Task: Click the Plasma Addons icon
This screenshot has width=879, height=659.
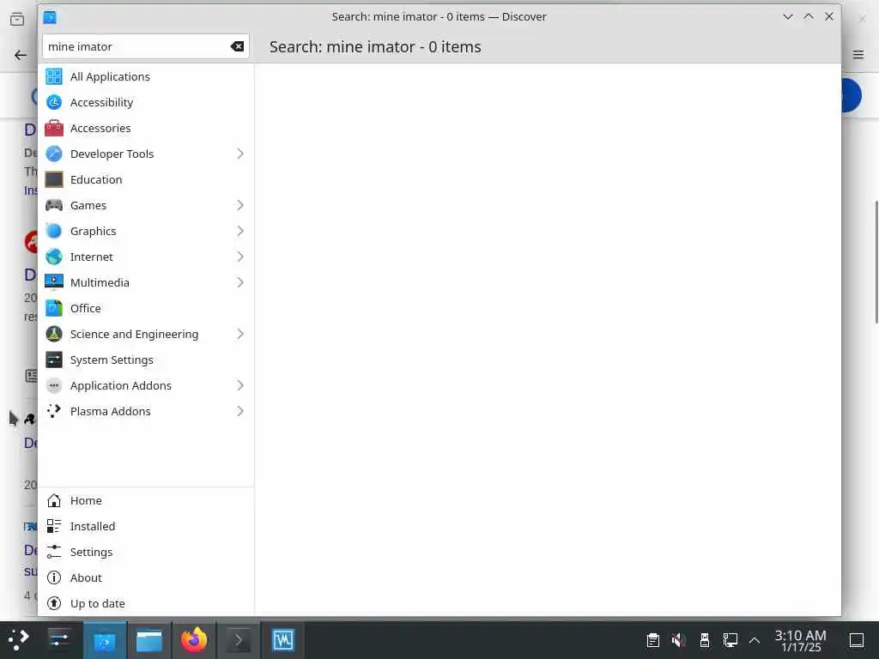Action: click(54, 411)
